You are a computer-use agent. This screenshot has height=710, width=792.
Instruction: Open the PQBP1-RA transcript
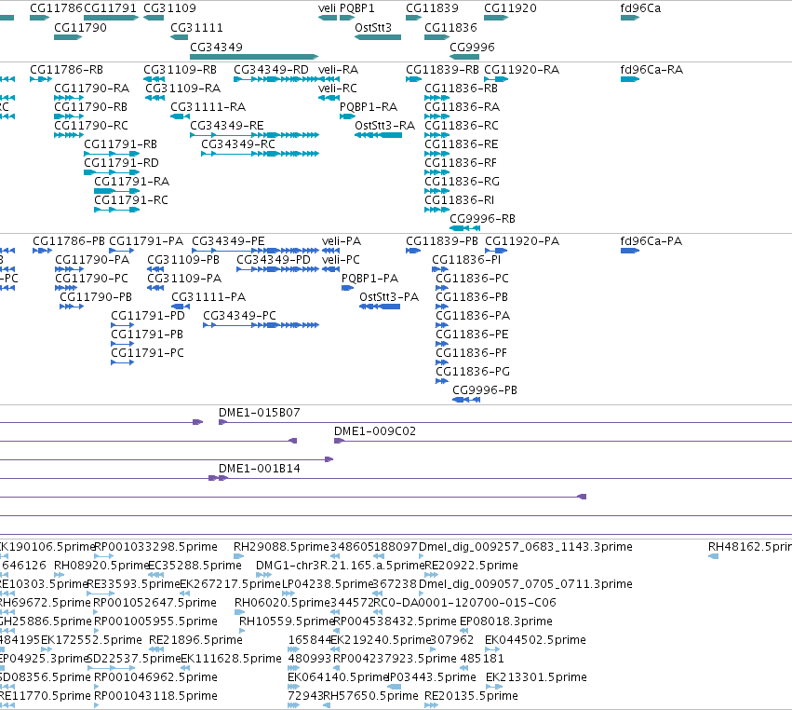coord(369,107)
